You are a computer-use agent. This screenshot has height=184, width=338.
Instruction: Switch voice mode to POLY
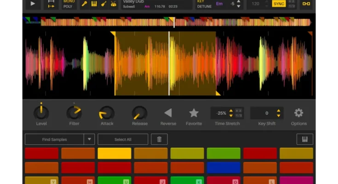tap(68, 7)
